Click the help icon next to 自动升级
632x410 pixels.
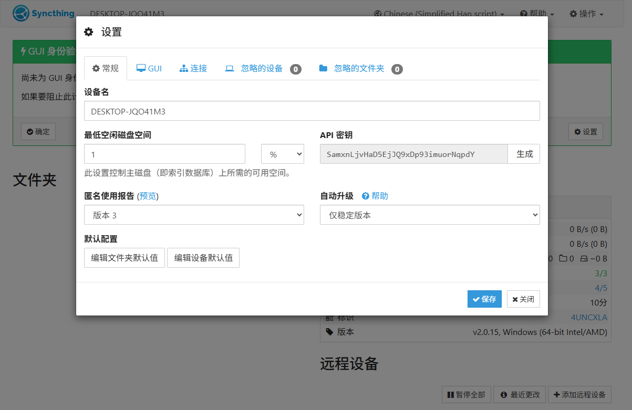[x=366, y=196]
